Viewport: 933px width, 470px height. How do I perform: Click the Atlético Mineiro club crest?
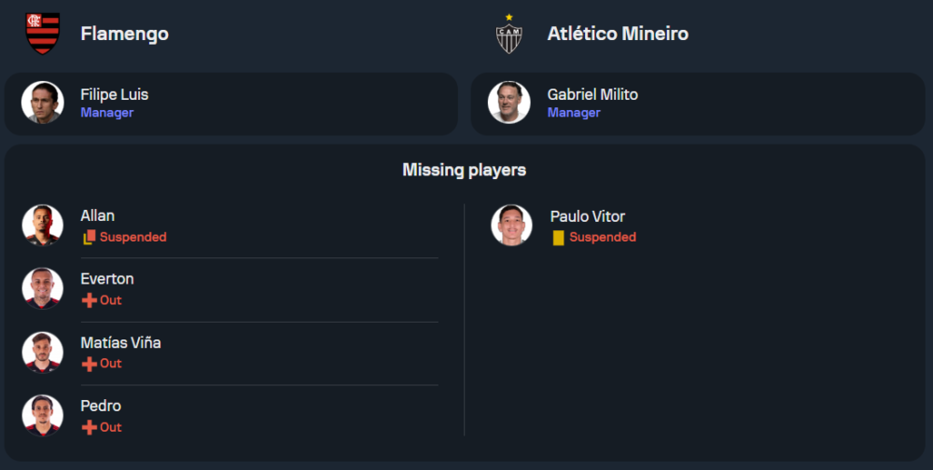pyautogui.click(x=509, y=35)
